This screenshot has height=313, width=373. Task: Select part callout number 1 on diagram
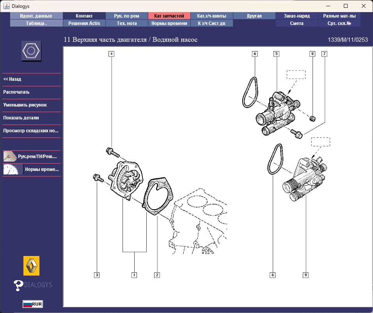(134, 275)
